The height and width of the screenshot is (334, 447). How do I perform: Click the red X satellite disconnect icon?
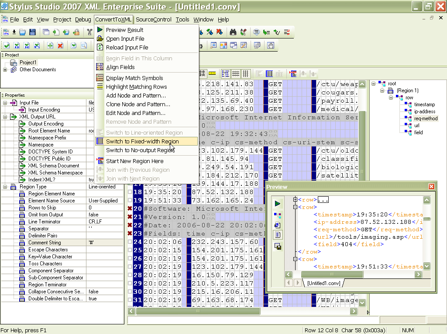(x=219, y=32)
